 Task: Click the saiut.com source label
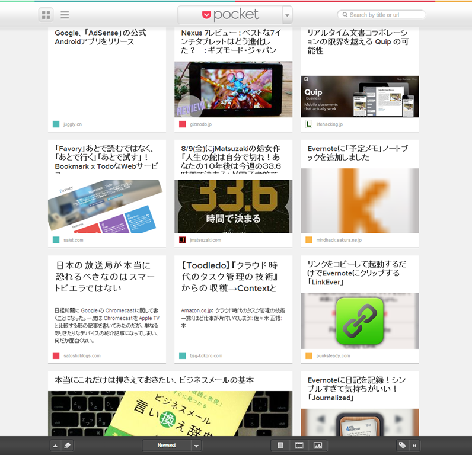[73, 240]
